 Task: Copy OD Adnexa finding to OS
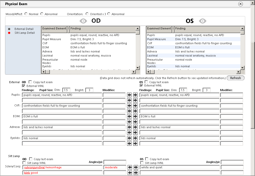pyautogui.click(x=135, y=127)
